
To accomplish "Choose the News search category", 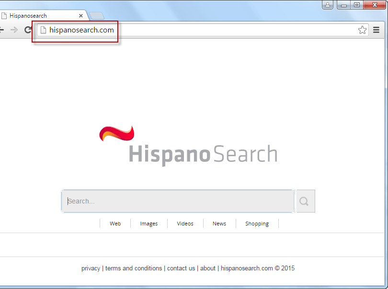I will pyautogui.click(x=219, y=224).
